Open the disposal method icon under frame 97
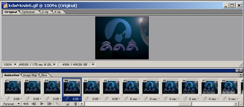The width and height of the screenshot is (244, 107). click(x=205, y=99)
